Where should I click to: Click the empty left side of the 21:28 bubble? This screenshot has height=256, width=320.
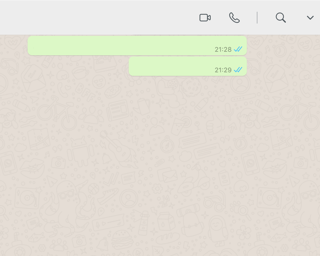click(x=82, y=46)
